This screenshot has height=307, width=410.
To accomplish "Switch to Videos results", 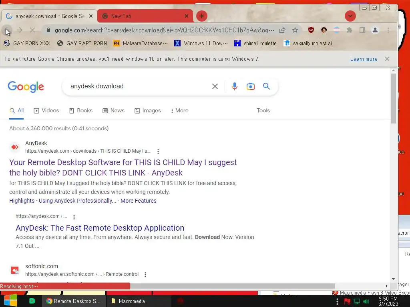I will [46, 111].
